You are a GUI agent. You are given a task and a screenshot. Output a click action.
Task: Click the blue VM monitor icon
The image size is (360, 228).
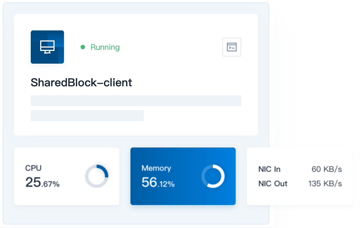click(47, 47)
